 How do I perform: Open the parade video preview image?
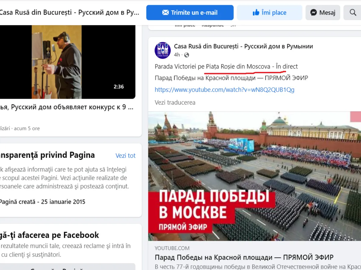[x=255, y=176]
